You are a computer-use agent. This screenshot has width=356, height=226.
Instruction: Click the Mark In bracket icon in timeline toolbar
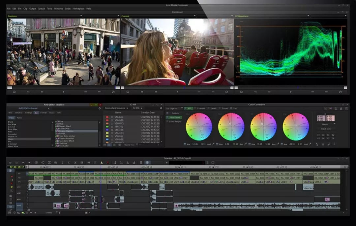coord(69,163)
